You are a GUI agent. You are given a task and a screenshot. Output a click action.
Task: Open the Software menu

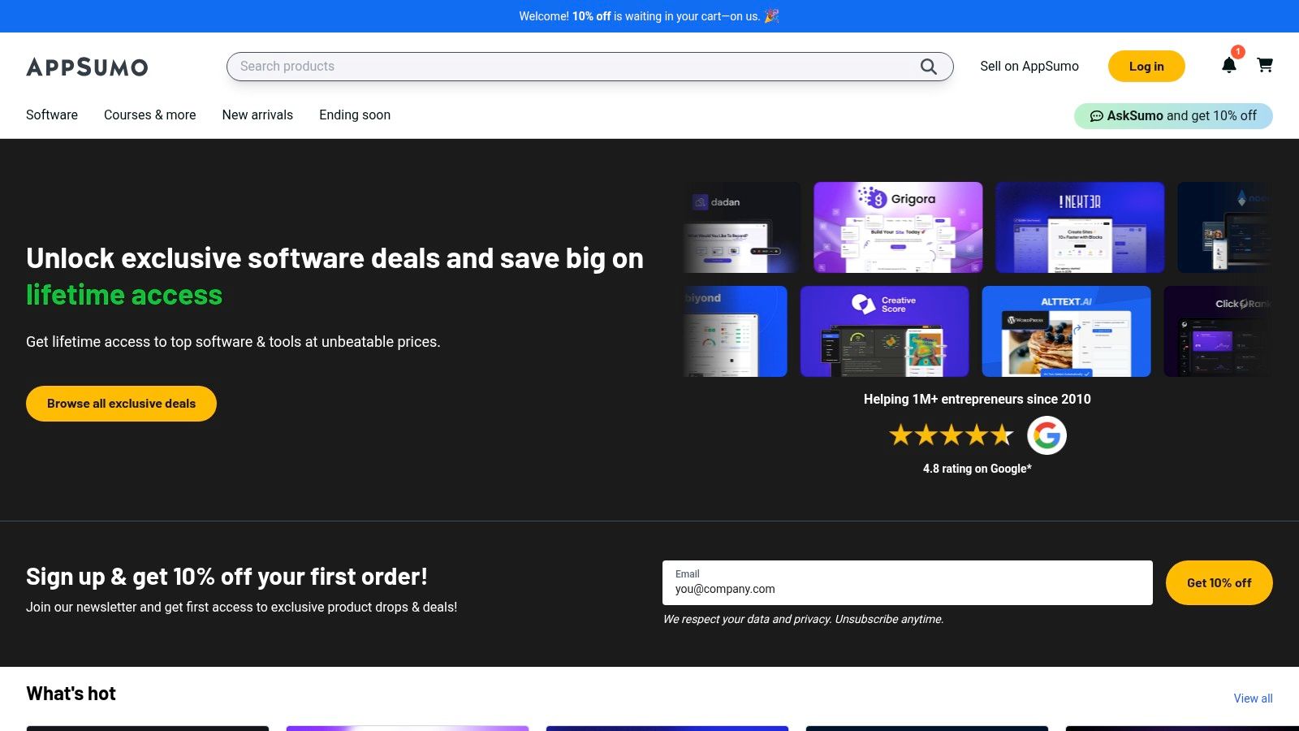coord(52,115)
